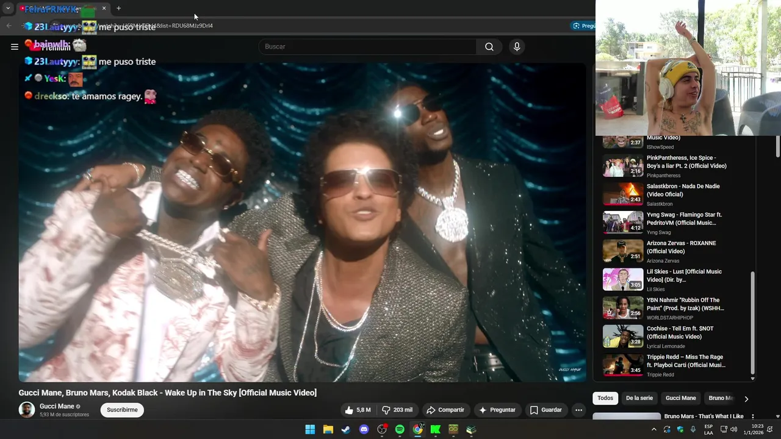Open a new browser tab
The height and width of the screenshot is (439, 781).
coord(118,9)
